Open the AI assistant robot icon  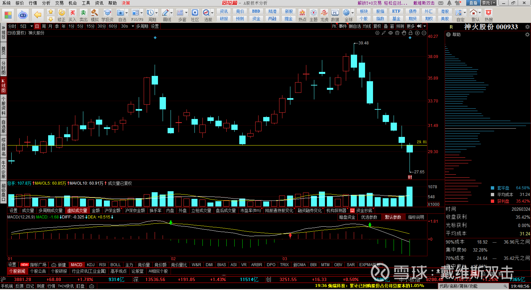(23, 15)
